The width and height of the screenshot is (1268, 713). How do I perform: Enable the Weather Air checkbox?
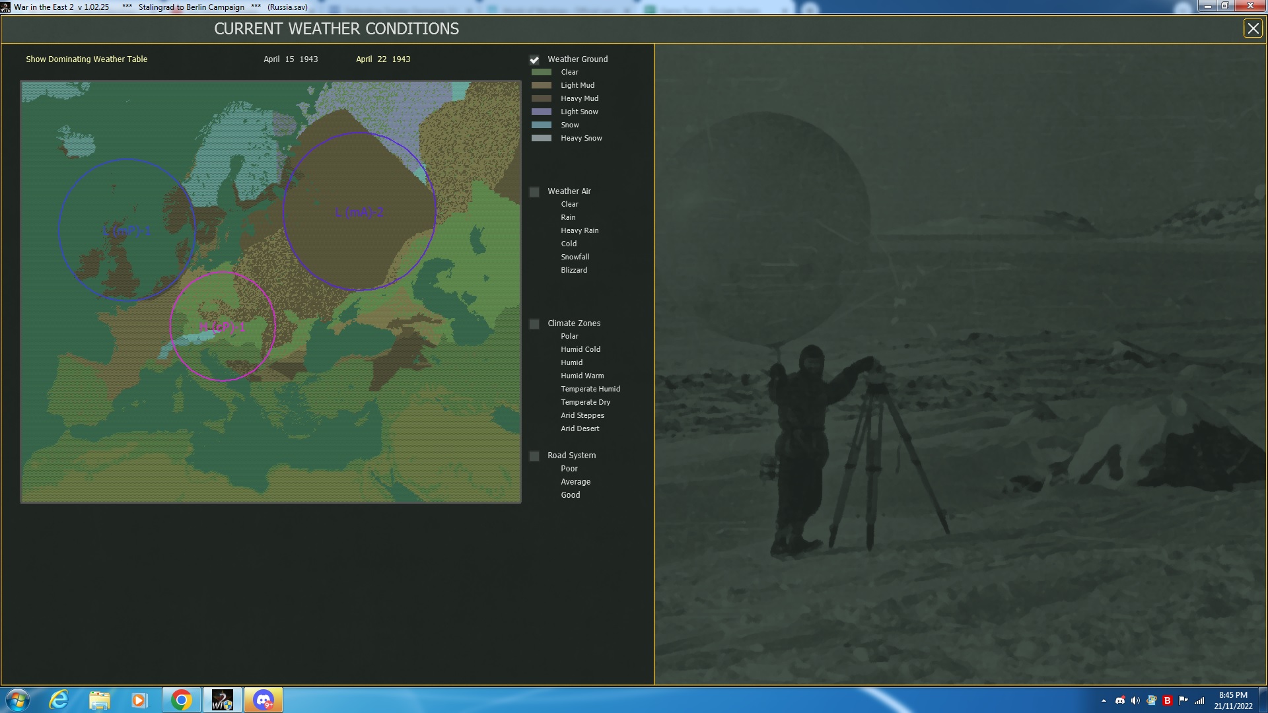534,192
